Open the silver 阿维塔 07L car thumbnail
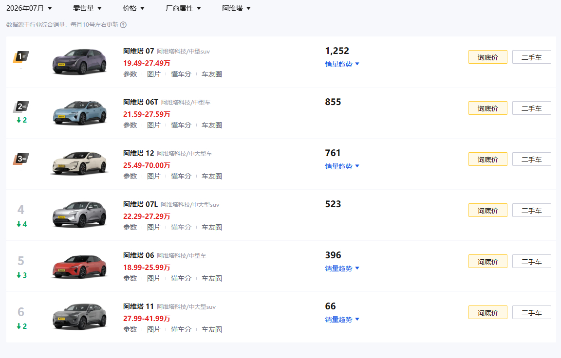 coord(79,215)
